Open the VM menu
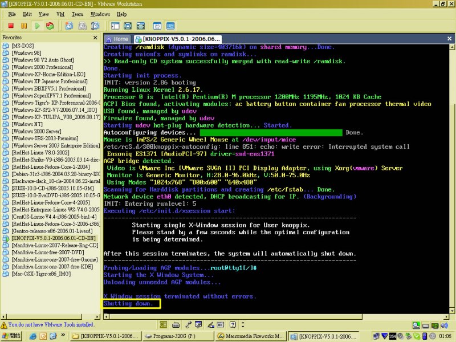The height and width of the screenshot is (342, 456). click(x=60, y=14)
